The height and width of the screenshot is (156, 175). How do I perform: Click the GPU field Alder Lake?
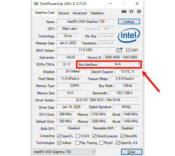tap(69, 29)
